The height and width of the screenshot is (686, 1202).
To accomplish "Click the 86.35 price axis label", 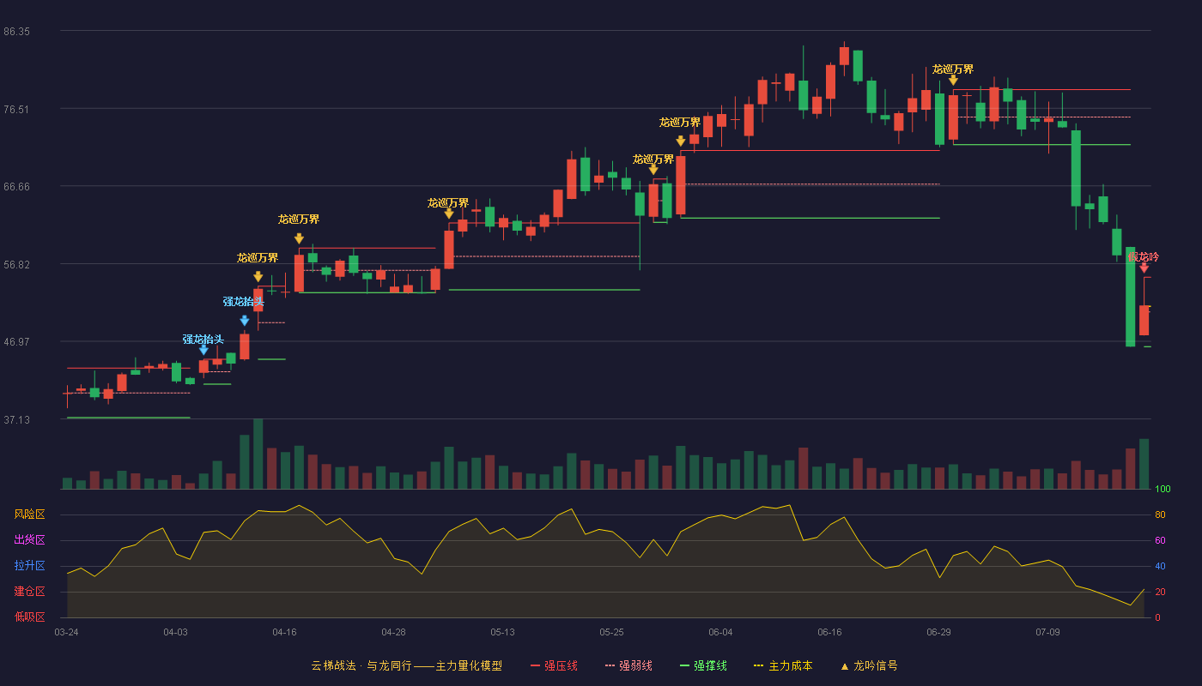I will coord(17,31).
